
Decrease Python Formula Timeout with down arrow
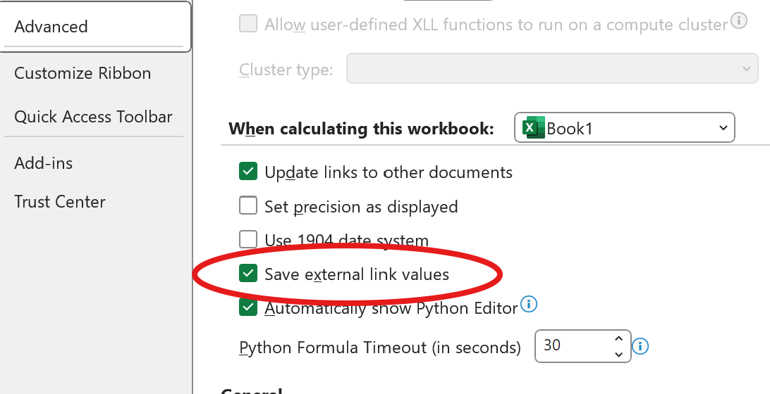618,354
